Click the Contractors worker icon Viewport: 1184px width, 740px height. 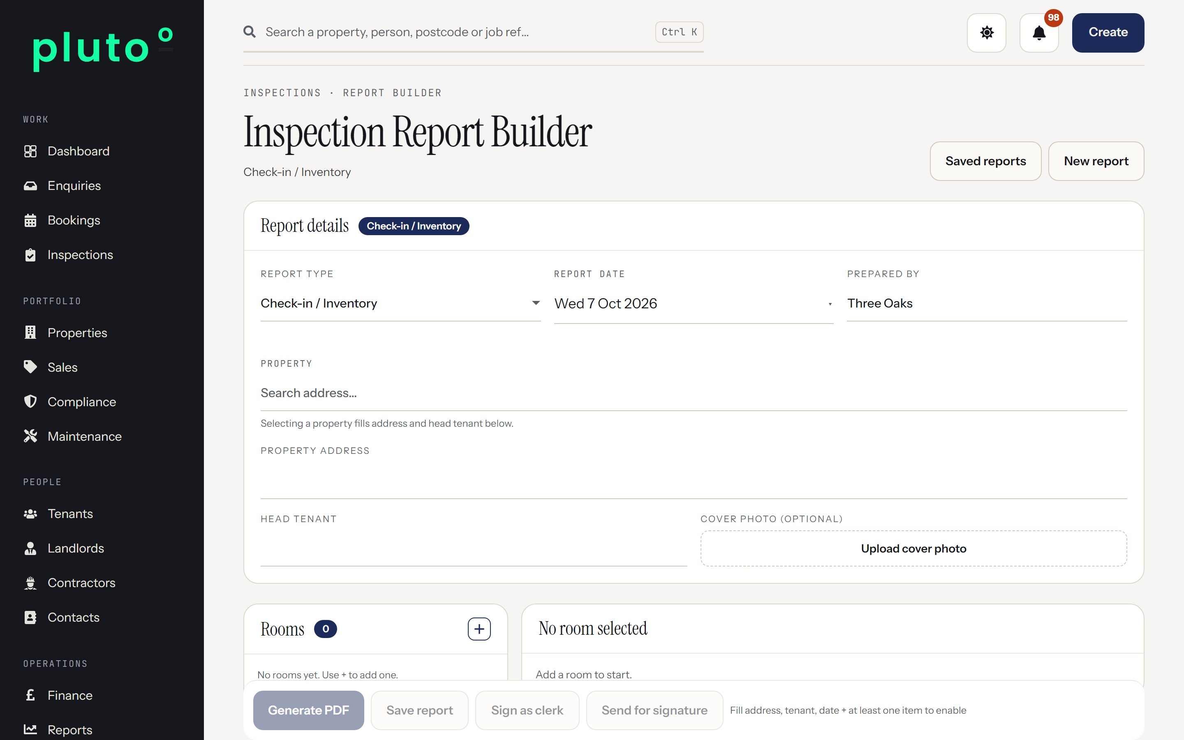[30, 583]
